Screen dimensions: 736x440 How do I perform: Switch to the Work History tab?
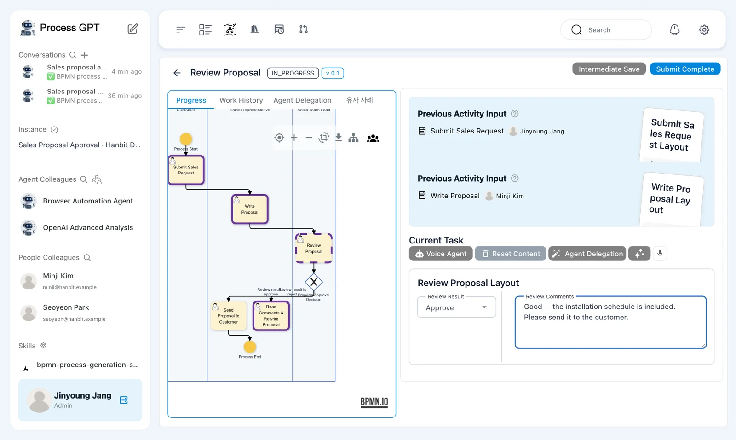[x=241, y=100]
